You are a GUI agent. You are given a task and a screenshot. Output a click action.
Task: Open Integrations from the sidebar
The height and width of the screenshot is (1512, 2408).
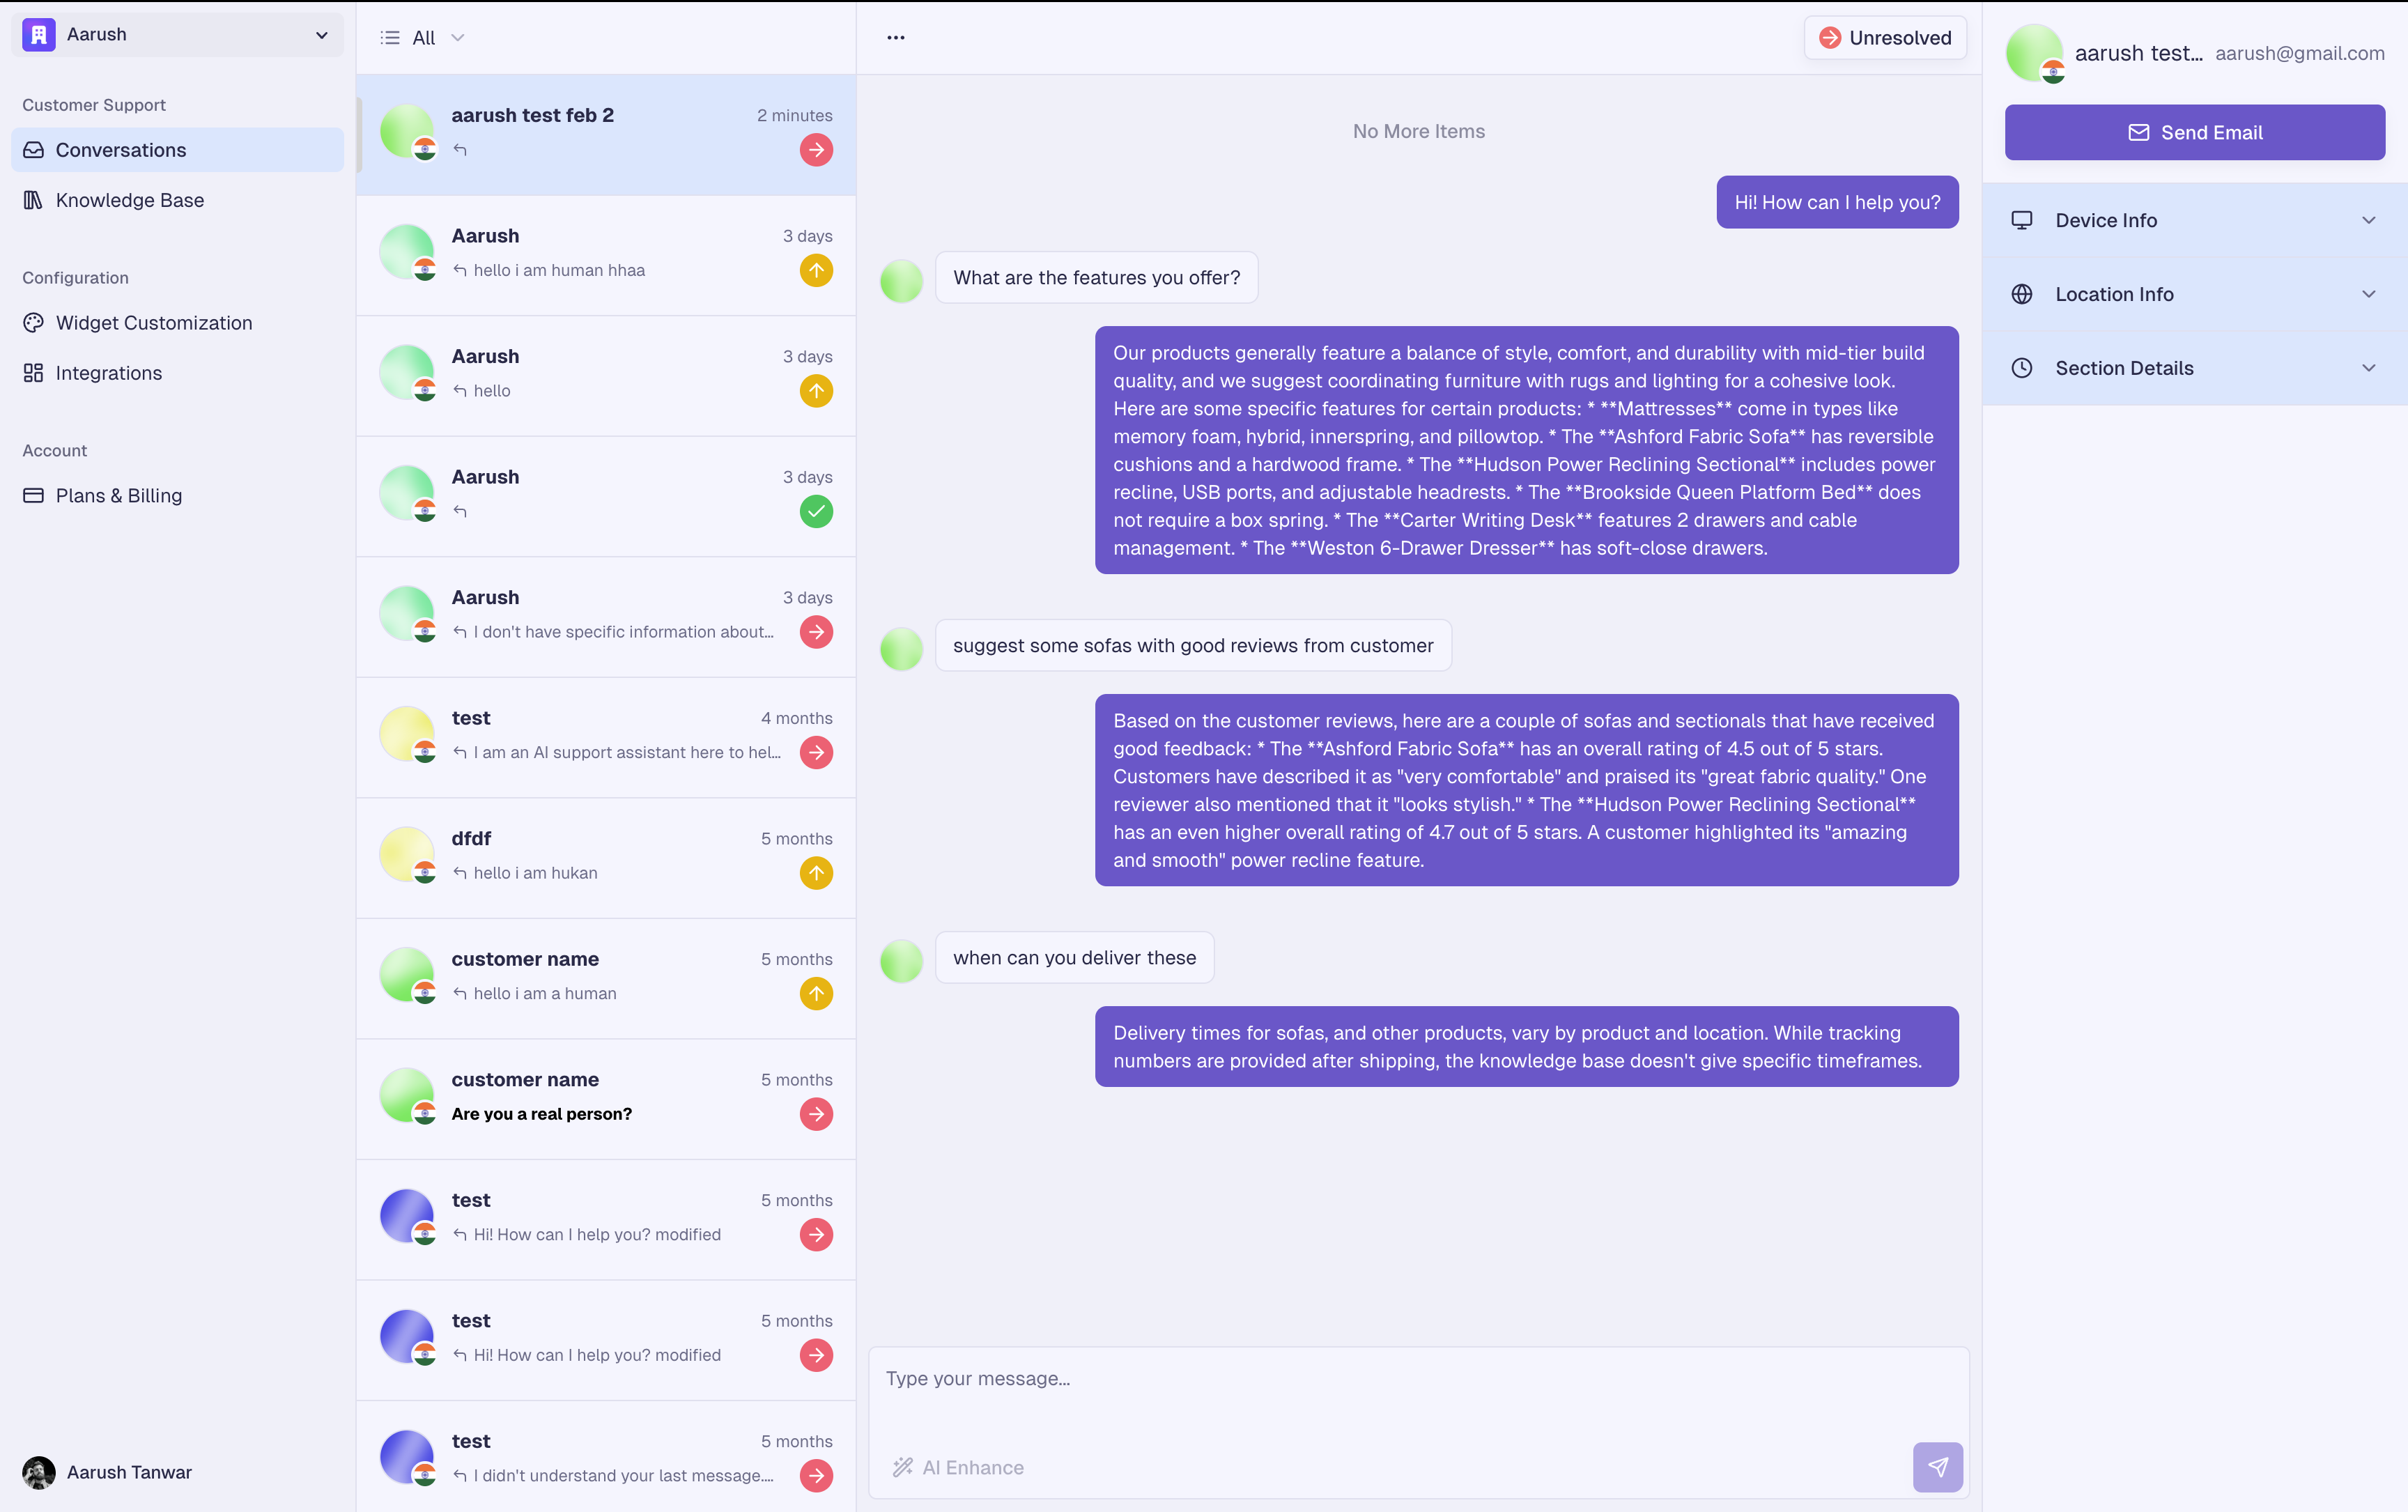coord(108,373)
